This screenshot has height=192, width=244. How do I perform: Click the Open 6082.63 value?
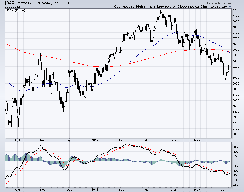[x=124, y=7]
